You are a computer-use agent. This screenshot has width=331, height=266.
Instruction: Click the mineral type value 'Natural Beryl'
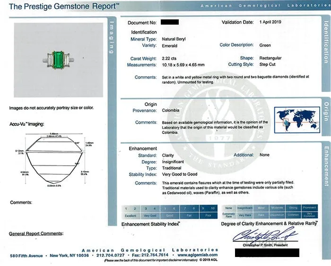point(174,39)
